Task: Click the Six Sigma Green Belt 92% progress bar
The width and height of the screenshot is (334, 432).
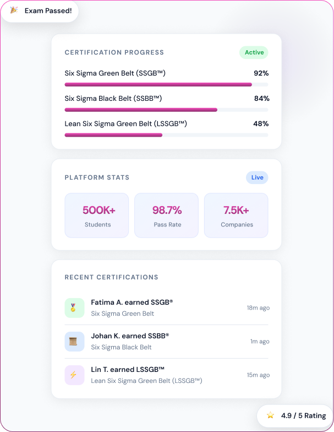Action: click(166, 85)
